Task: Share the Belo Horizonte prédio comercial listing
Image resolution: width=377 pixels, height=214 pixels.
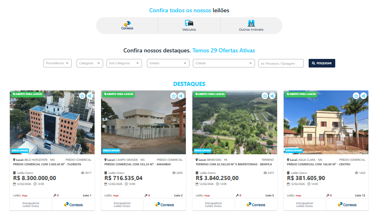Action: point(90,96)
